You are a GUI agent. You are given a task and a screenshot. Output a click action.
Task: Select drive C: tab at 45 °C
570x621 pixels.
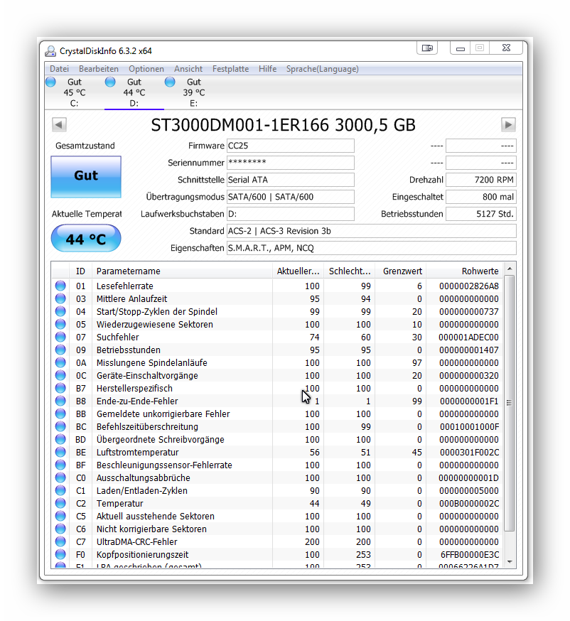click(x=75, y=92)
